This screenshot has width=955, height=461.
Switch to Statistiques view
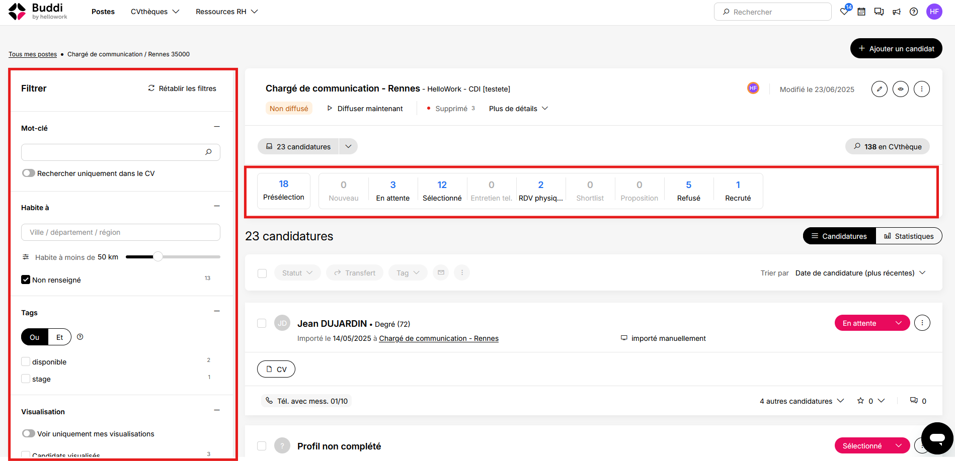[909, 236]
